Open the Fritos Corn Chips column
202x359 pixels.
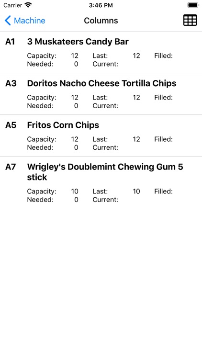(x=101, y=135)
